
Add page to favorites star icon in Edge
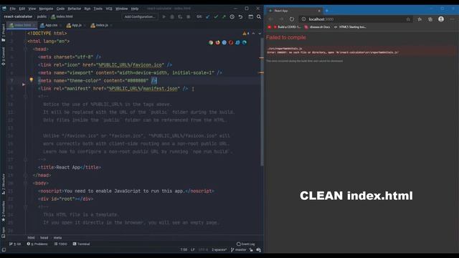coord(408,19)
